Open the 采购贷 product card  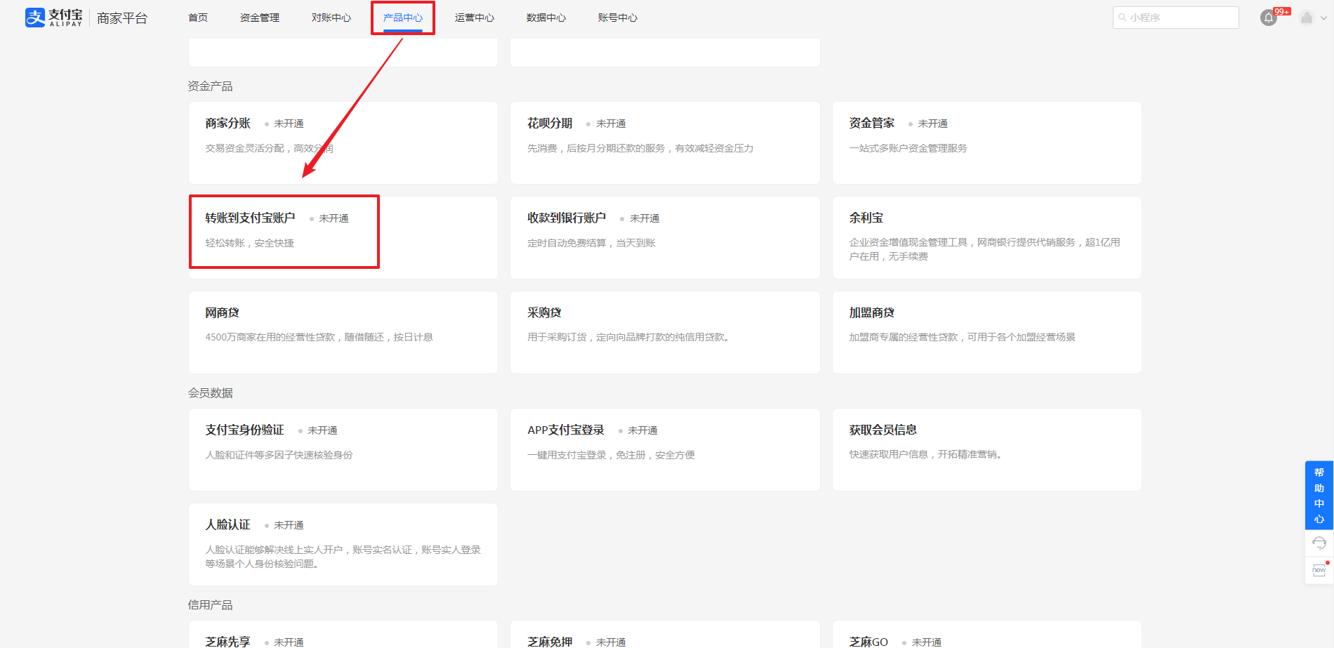coord(665,333)
